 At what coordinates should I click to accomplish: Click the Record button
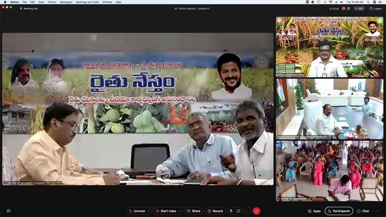pyautogui.click(x=215, y=211)
